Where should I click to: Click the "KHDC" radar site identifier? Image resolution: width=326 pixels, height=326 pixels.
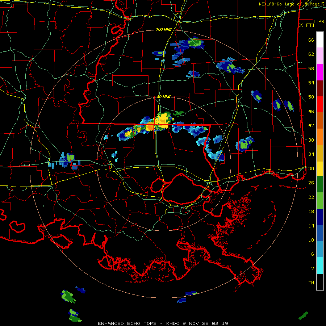[173, 323]
